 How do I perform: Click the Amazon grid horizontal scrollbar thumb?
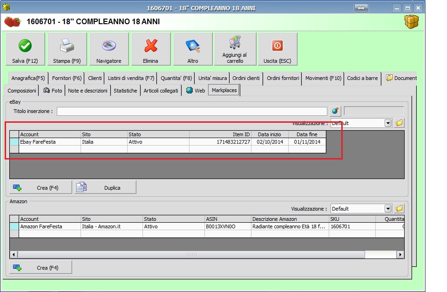click(191, 254)
